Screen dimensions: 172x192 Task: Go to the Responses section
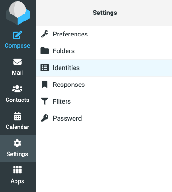[x=104, y=85]
